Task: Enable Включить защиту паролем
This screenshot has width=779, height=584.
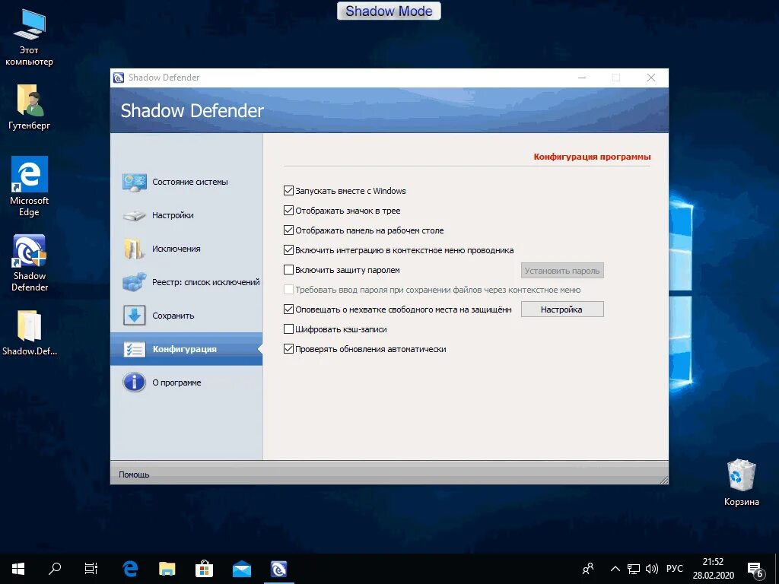Action: tap(289, 269)
